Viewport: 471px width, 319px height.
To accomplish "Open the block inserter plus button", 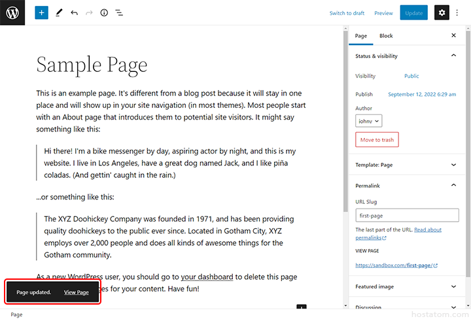I will (41, 12).
